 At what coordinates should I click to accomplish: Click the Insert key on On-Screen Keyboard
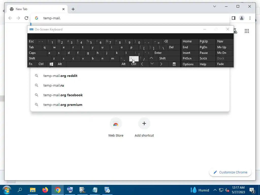pyautogui.click(x=190, y=53)
